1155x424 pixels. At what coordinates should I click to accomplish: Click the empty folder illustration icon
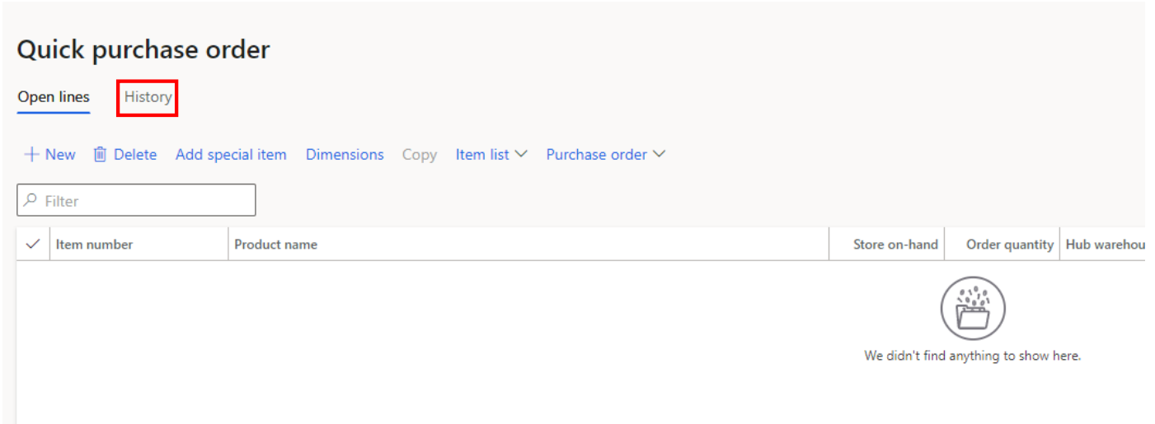tap(973, 309)
